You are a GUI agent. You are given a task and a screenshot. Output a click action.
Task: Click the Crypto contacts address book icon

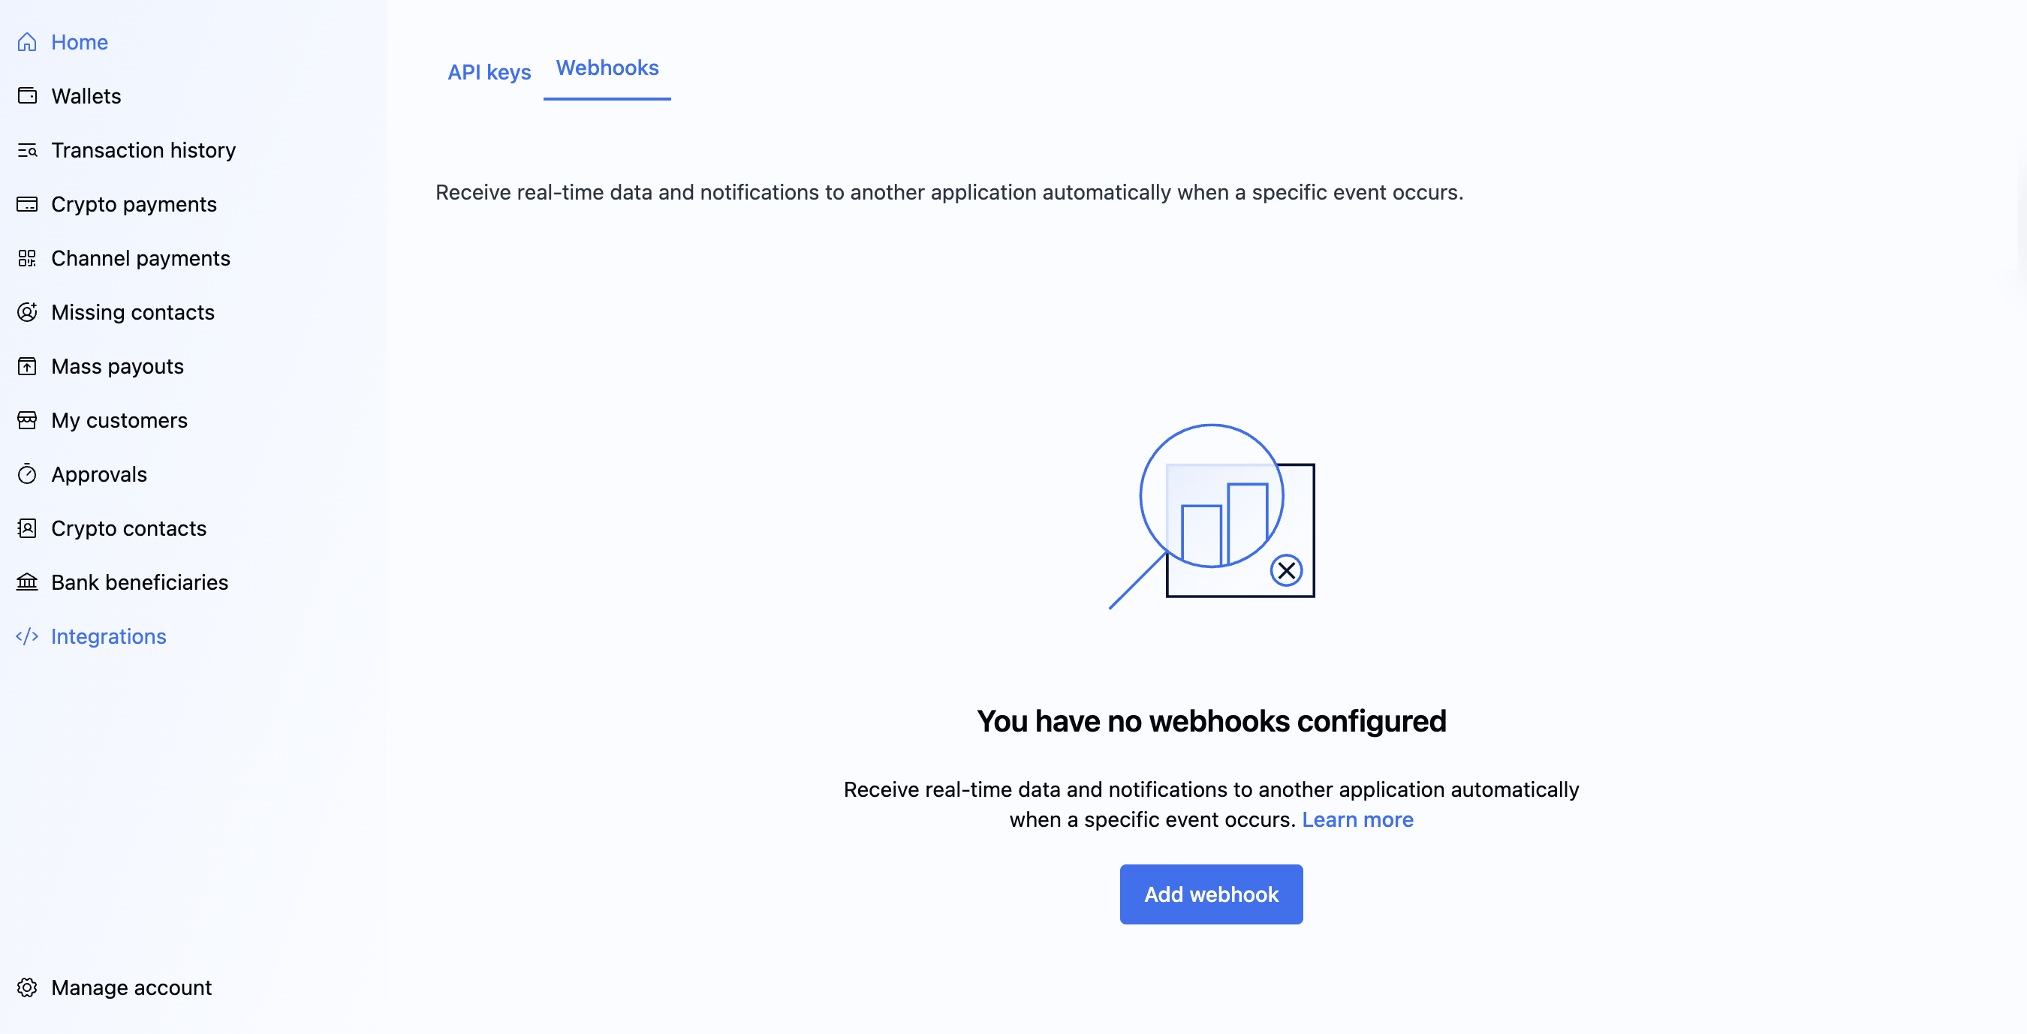27,528
